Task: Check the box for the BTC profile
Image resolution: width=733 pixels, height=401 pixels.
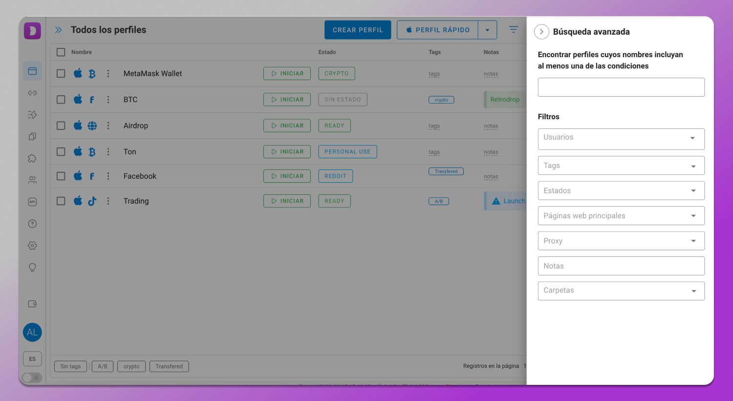Action: [x=61, y=100]
